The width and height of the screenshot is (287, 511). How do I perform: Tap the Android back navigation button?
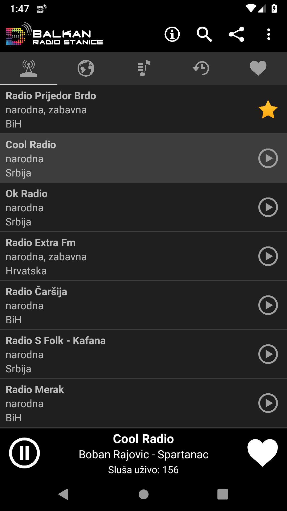click(64, 494)
